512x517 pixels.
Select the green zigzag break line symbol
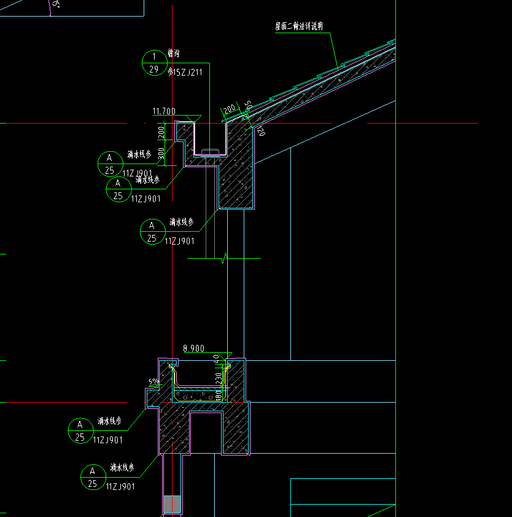pyautogui.click(x=224, y=258)
